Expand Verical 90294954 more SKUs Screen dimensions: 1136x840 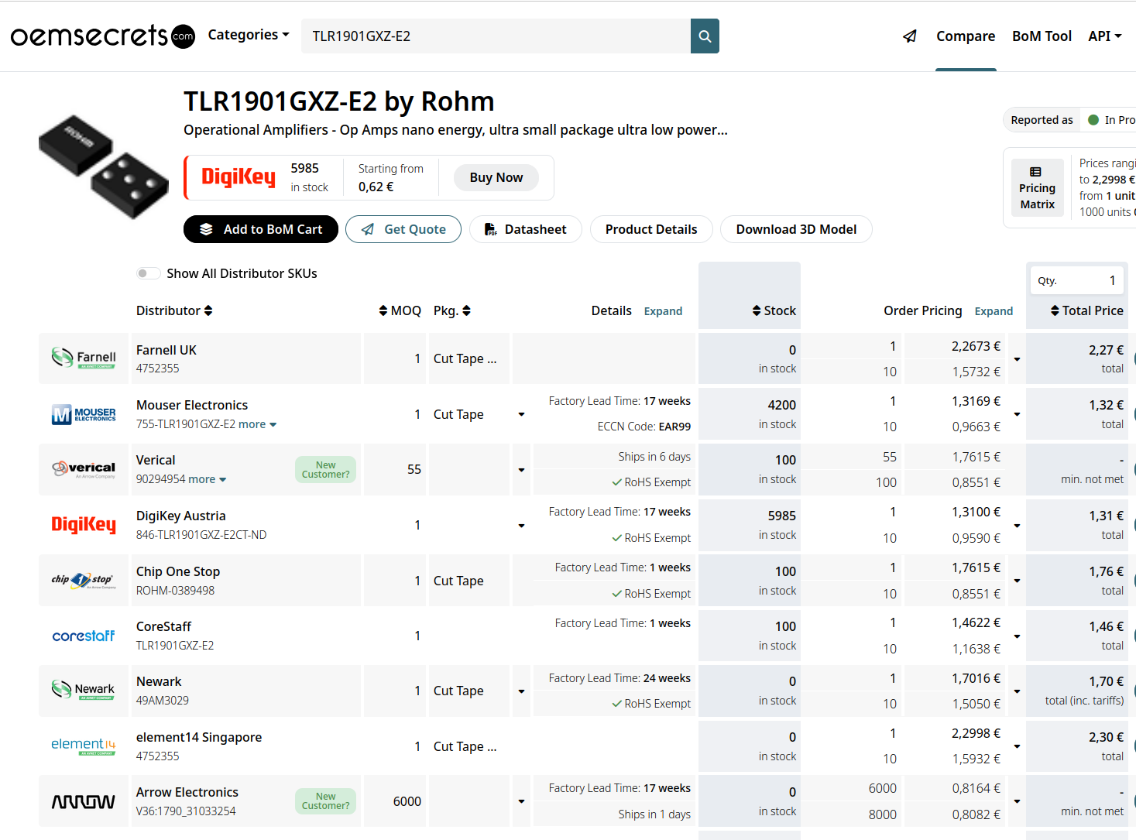[207, 479]
